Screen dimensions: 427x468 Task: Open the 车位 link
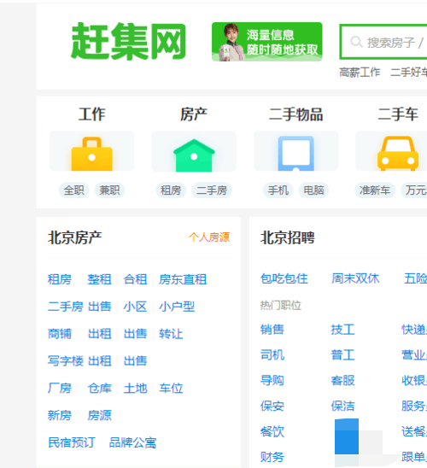[x=171, y=388]
